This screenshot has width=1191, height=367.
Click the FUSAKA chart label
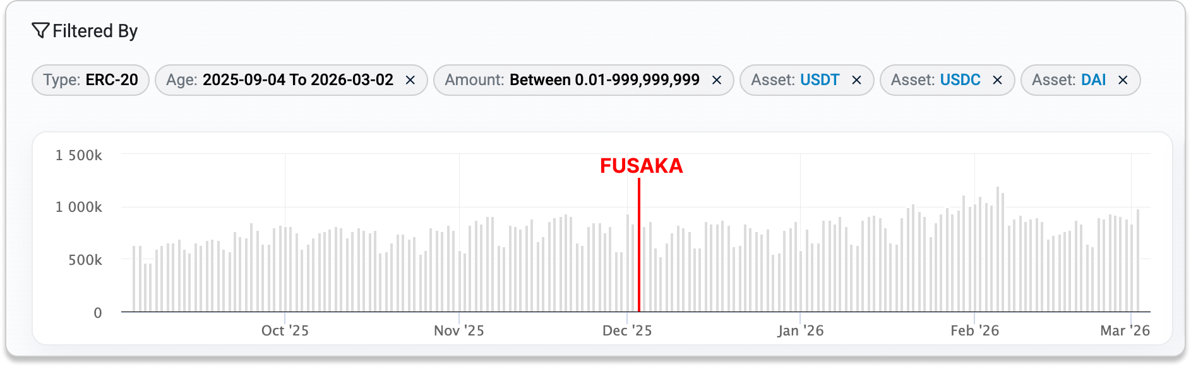point(641,166)
